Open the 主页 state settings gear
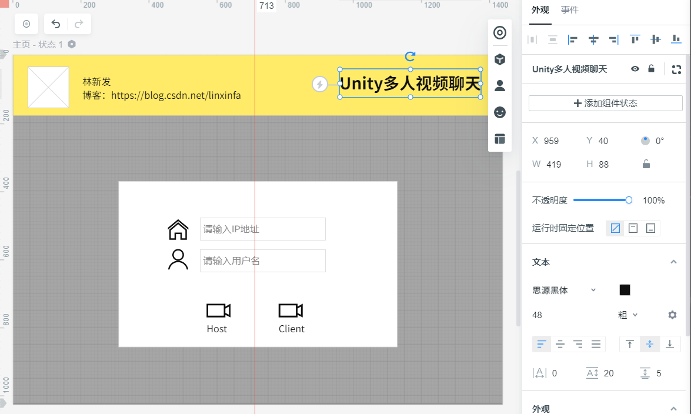 tap(72, 44)
